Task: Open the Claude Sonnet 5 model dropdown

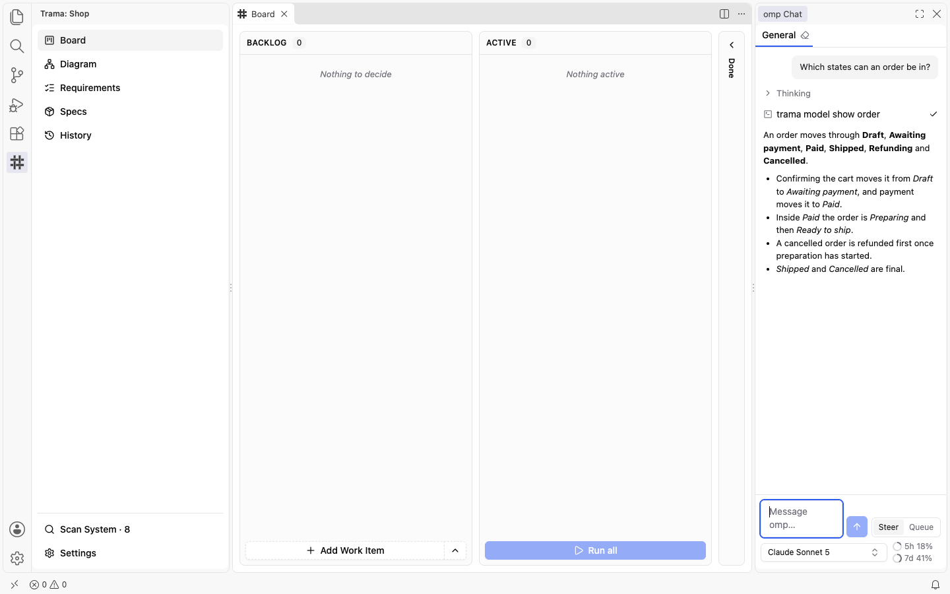Action: click(x=823, y=552)
